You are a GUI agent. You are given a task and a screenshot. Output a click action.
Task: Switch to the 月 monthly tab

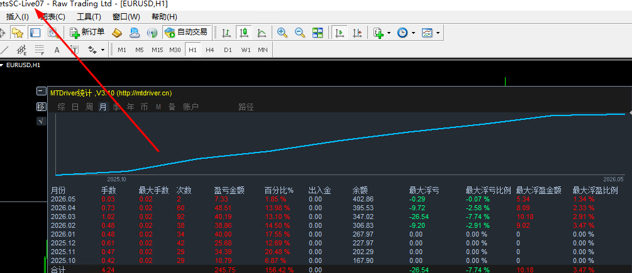(103, 107)
